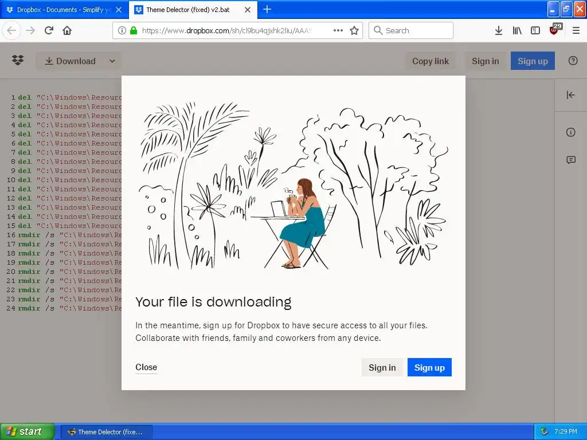This screenshot has width=587, height=440.
Task: Toggle the sidebar view icon
Action: pyautogui.click(x=535, y=30)
